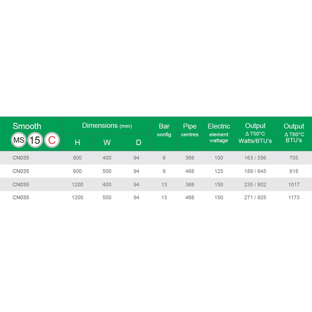
Task: Click height 800 in the 705 row
Action: pos(77,158)
